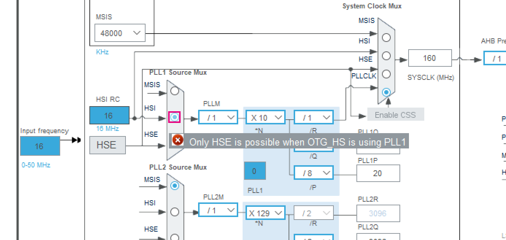
Task: Click the SYSCLK 160 MHz value box
Action: coord(430,58)
